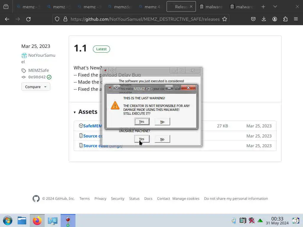Open a new browser tab with plus
The height and width of the screenshot is (227, 303).
point(263,7)
